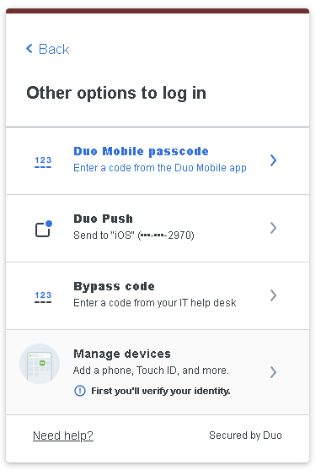
Task: Select the Bypass code option
Action: 158,295
